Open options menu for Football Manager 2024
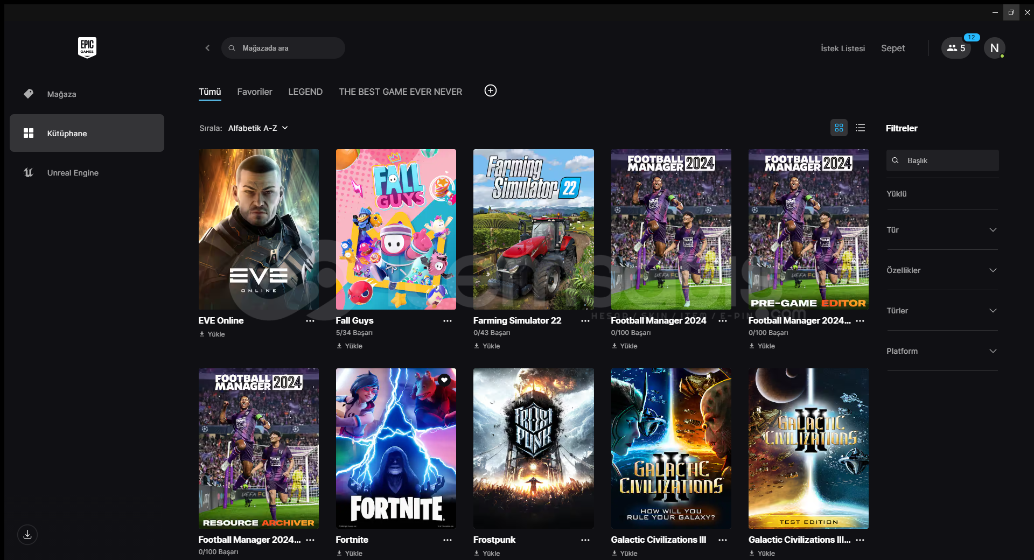The height and width of the screenshot is (560, 1034). point(723,321)
